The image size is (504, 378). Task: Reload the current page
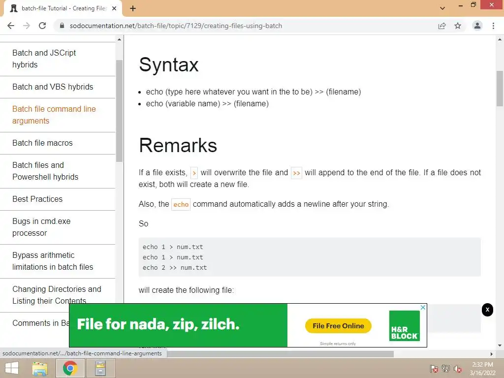(42, 26)
